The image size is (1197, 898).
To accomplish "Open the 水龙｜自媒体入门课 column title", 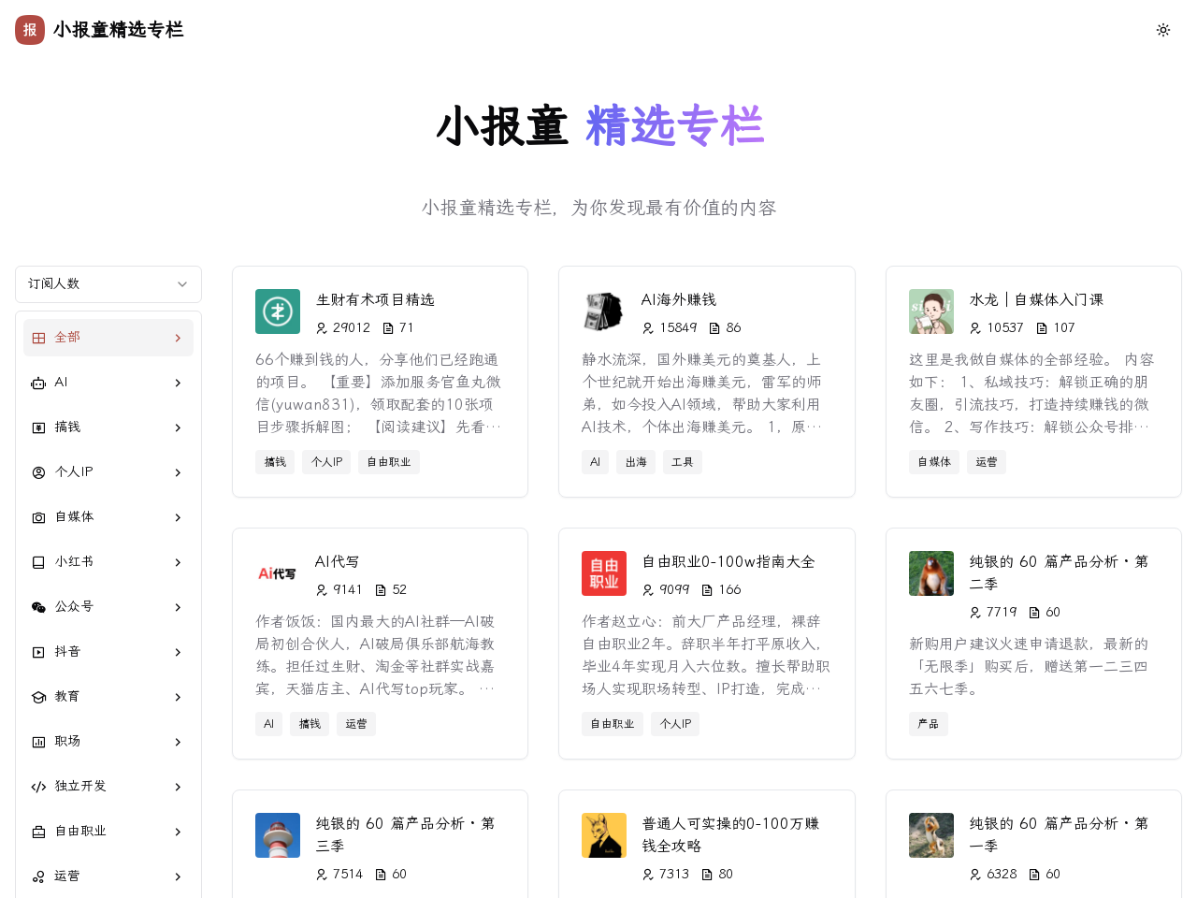I will tap(1036, 300).
